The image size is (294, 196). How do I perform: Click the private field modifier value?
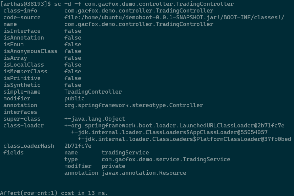click(x=113, y=166)
